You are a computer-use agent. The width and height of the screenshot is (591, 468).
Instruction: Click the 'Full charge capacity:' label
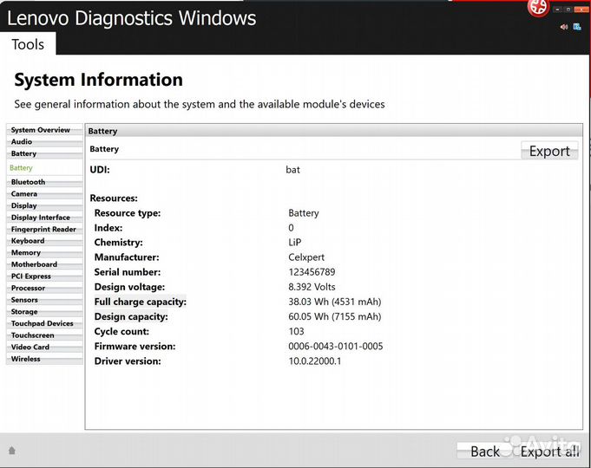[x=141, y=302]
